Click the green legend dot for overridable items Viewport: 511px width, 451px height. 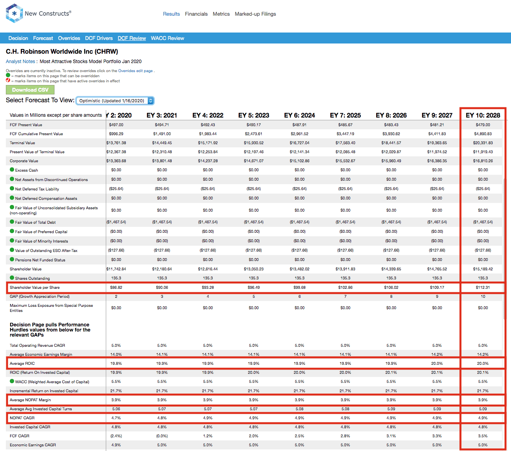click(x=8, y=75)
